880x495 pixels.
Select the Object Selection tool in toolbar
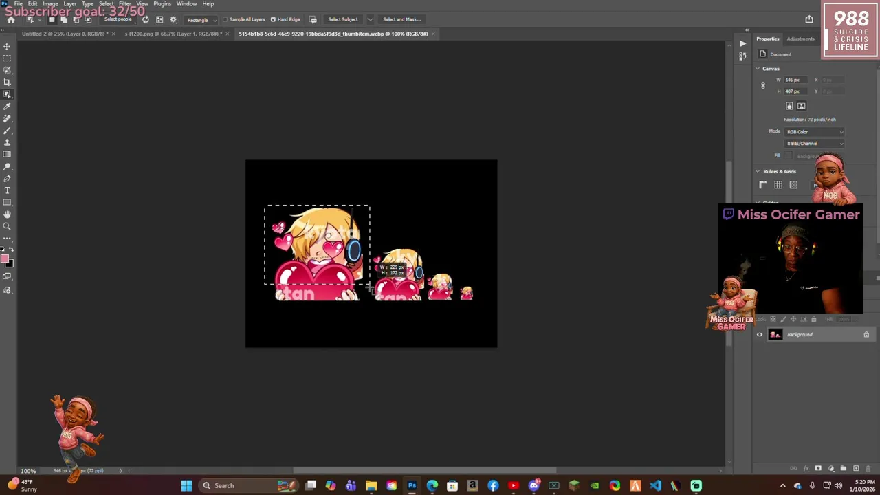pos(7,94)
